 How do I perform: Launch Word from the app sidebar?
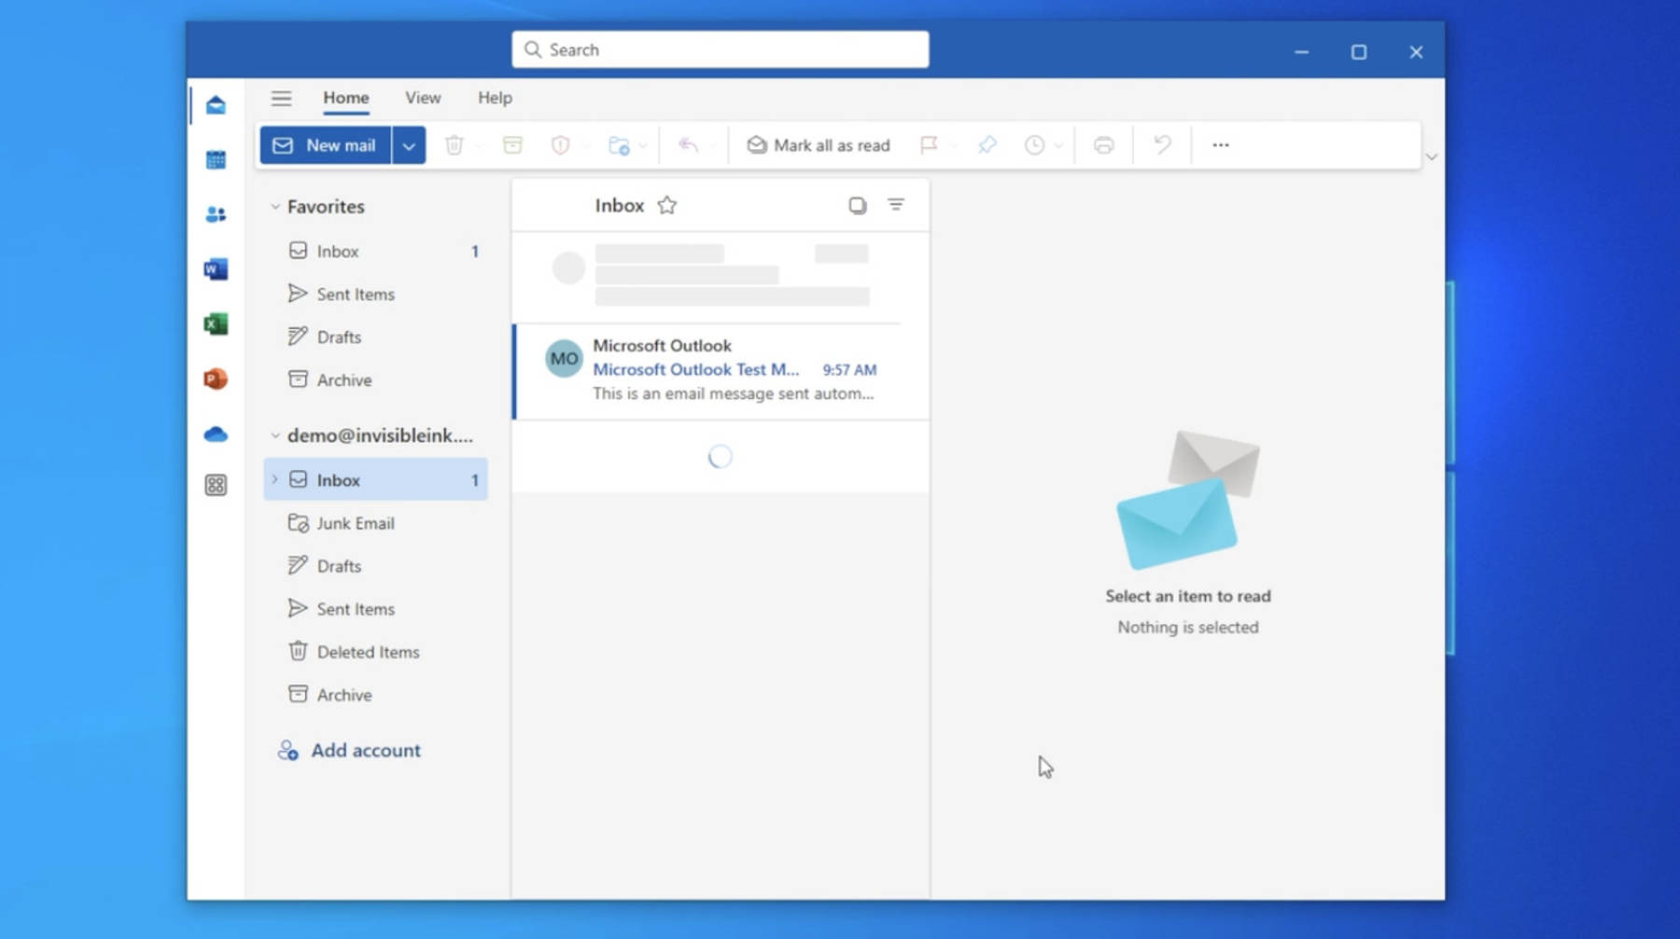pyautogui.click(x=216, y=269)
